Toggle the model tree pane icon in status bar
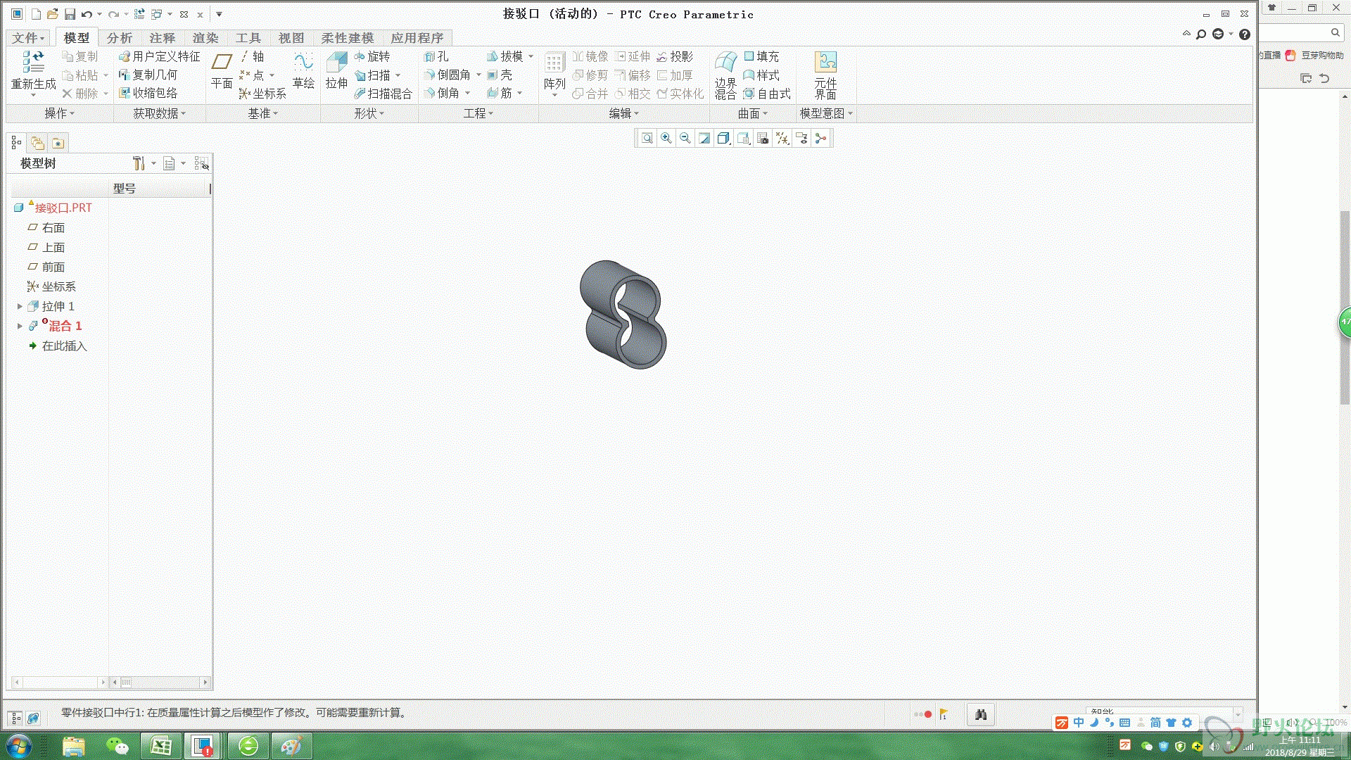Viewport: 1351px width, 760px height. [x=15, y=718]
